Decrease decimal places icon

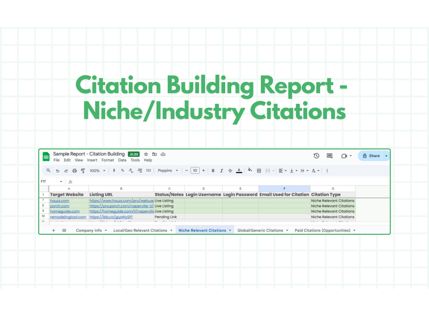[131, 170]
